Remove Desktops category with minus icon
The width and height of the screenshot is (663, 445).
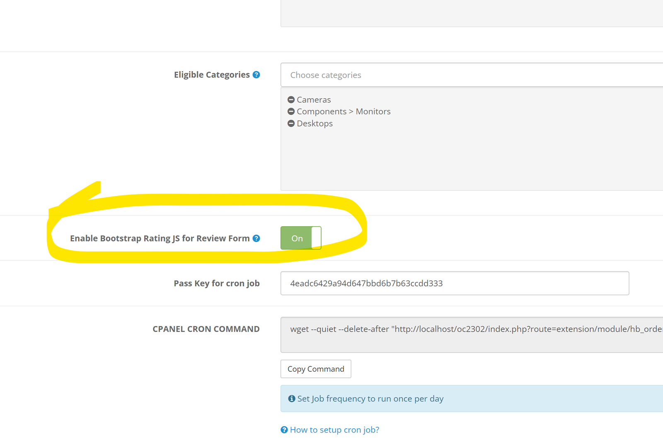click(x=291, y=123)
